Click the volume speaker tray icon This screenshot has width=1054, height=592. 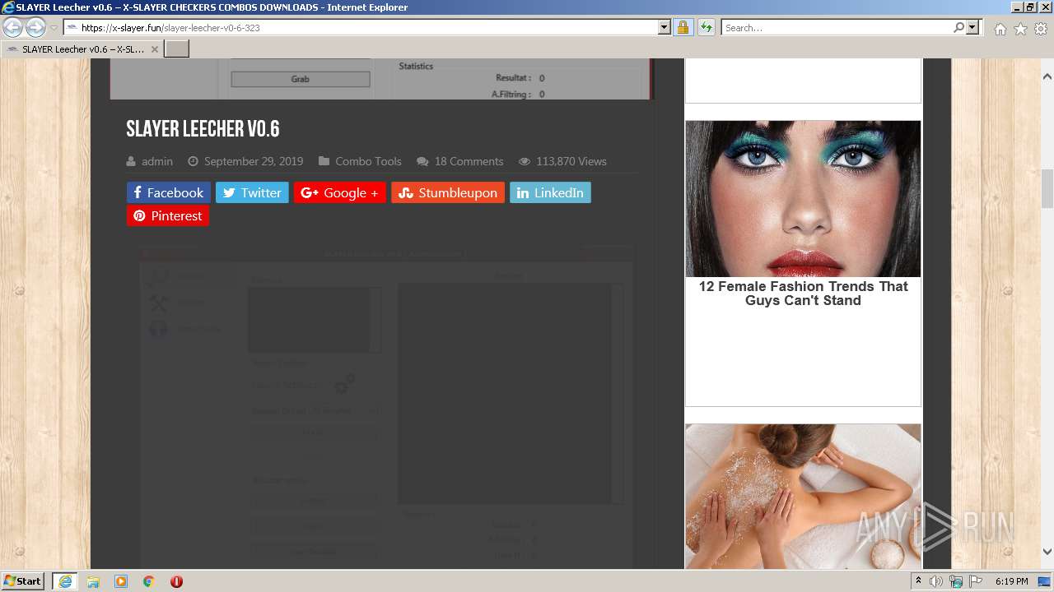pyautogui.click(x=936, y=581)
